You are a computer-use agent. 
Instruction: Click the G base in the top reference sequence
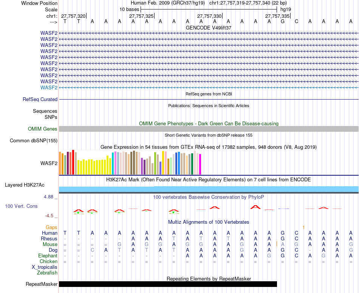coord(283,21)
